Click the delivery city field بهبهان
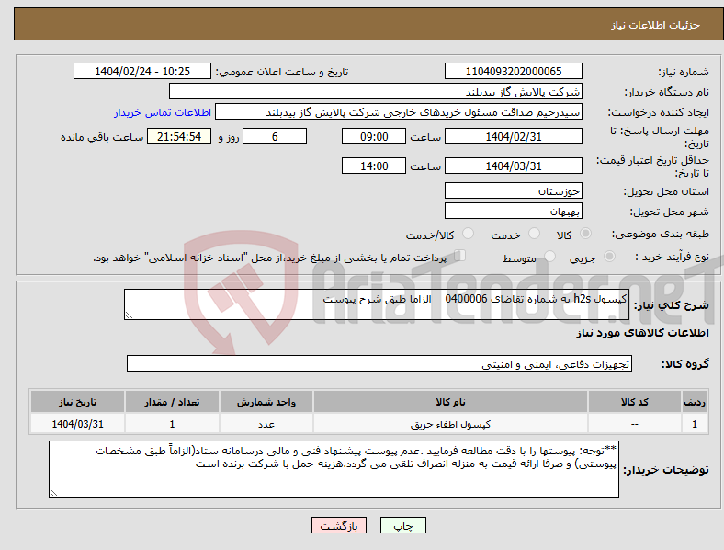Screen dimensions: 724x550 pos(513,211)
